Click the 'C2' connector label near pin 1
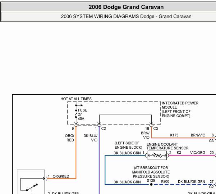 (104, 128)
